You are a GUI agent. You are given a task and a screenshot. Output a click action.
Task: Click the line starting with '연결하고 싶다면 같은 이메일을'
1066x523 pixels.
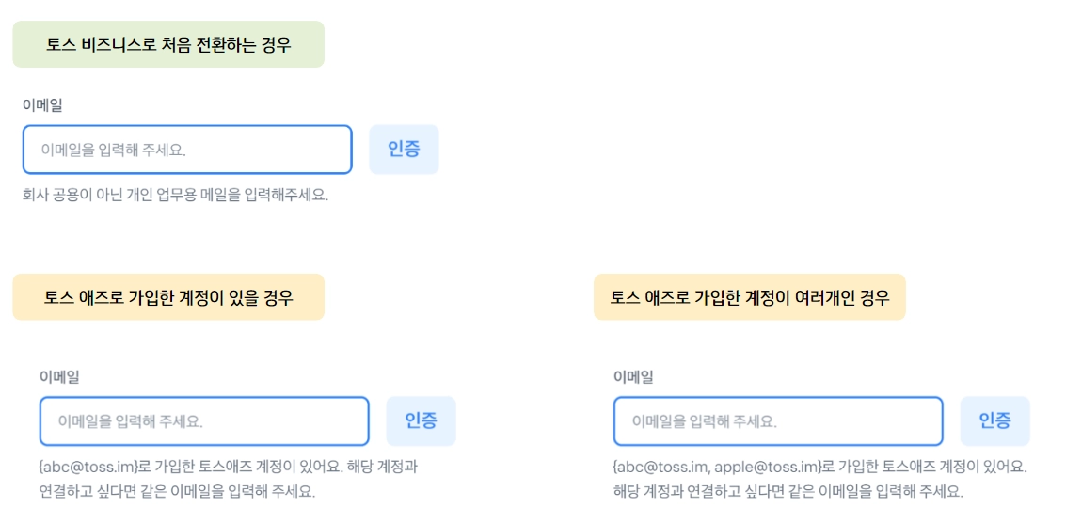[x=177, y=491]
